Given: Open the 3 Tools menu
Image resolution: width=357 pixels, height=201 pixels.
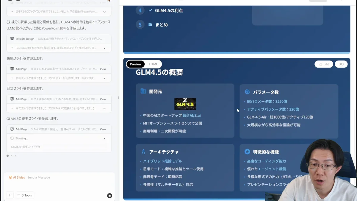Looking at the screenshot, I should pyautogui.click(x=25, y=195).
